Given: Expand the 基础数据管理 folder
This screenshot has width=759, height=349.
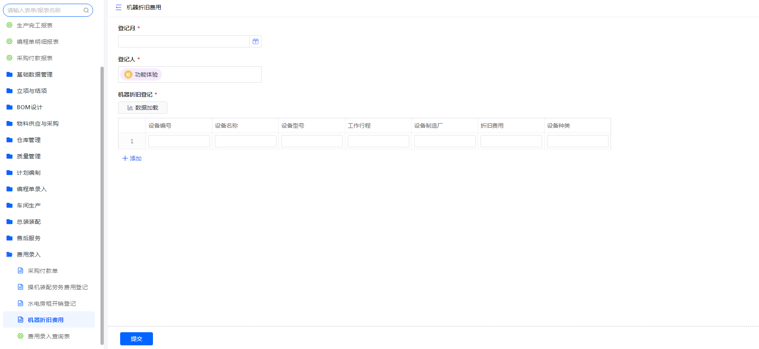Looking at the screenshot, I should tap(34, 74).
